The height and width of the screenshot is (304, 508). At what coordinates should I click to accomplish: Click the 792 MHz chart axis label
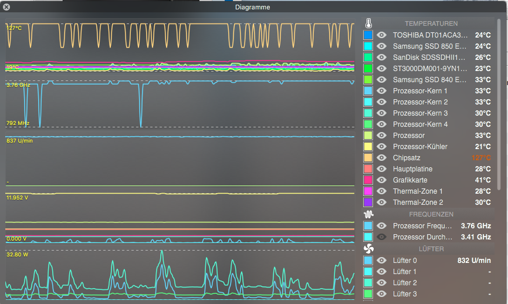pos(18,123)
